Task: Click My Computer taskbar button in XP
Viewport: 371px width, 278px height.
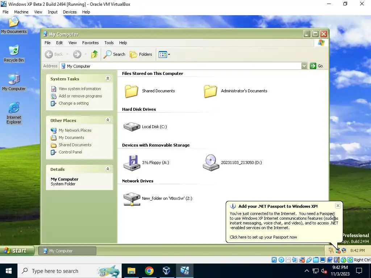Action: 67,251
